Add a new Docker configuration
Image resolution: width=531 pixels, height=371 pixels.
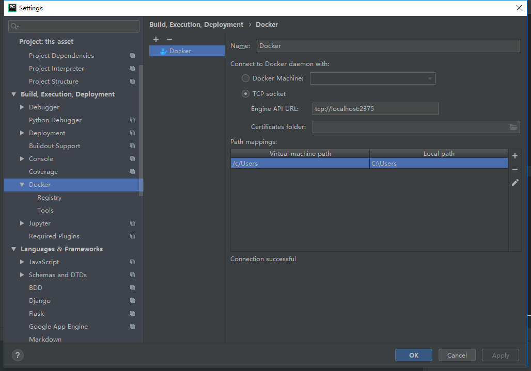156,39
